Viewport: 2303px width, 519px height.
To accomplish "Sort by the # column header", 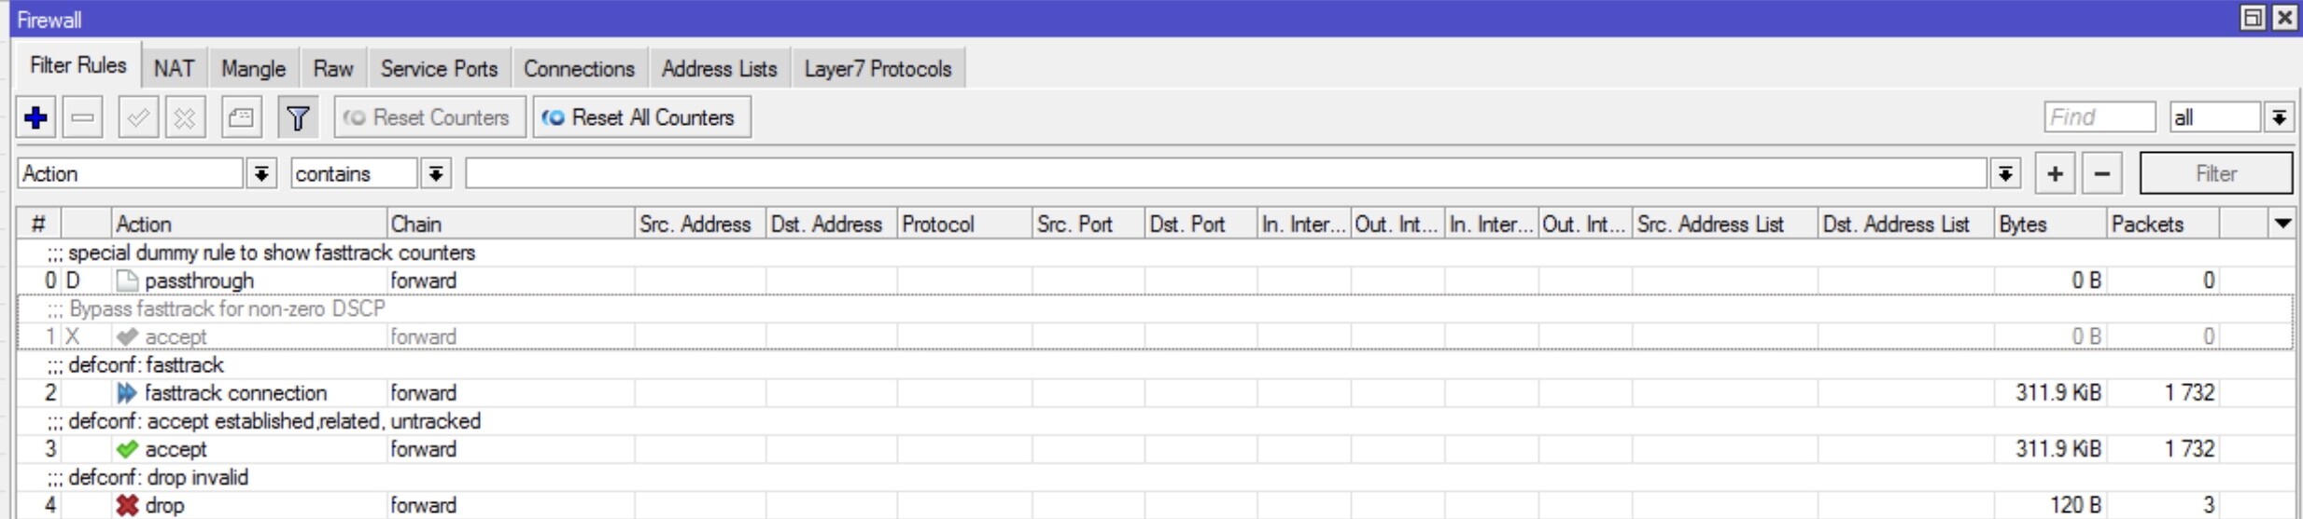I will click(38, 224).
